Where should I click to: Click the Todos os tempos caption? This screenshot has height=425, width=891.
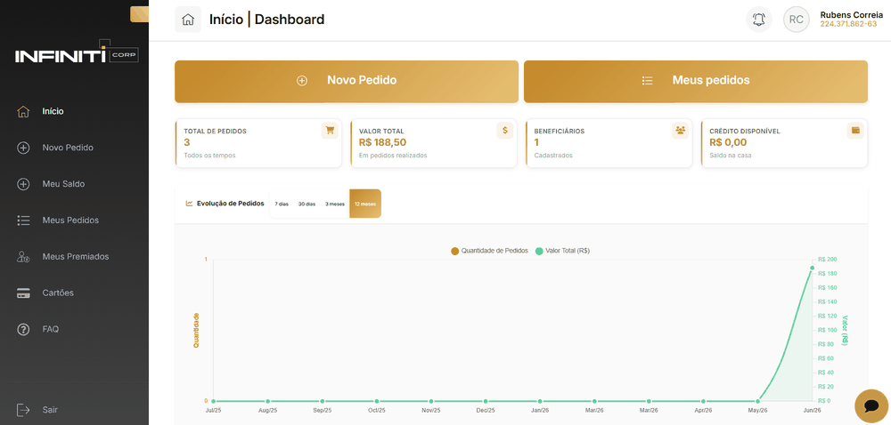coord(209,156)
